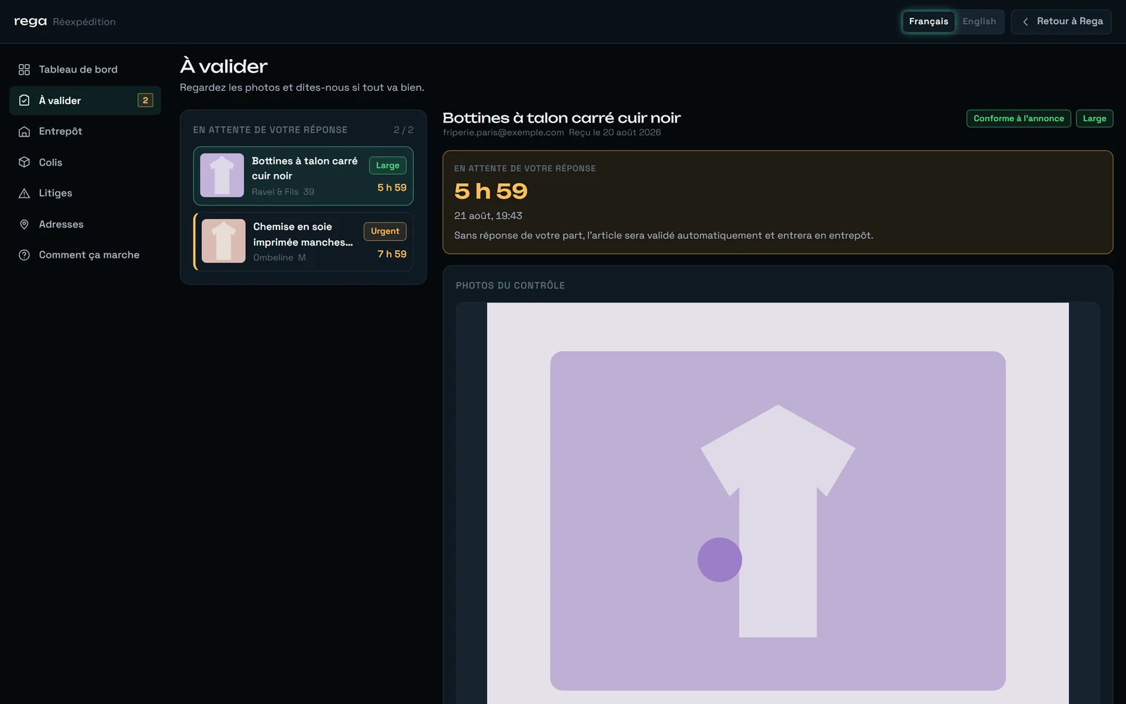Switch language to English

point(979,22)
